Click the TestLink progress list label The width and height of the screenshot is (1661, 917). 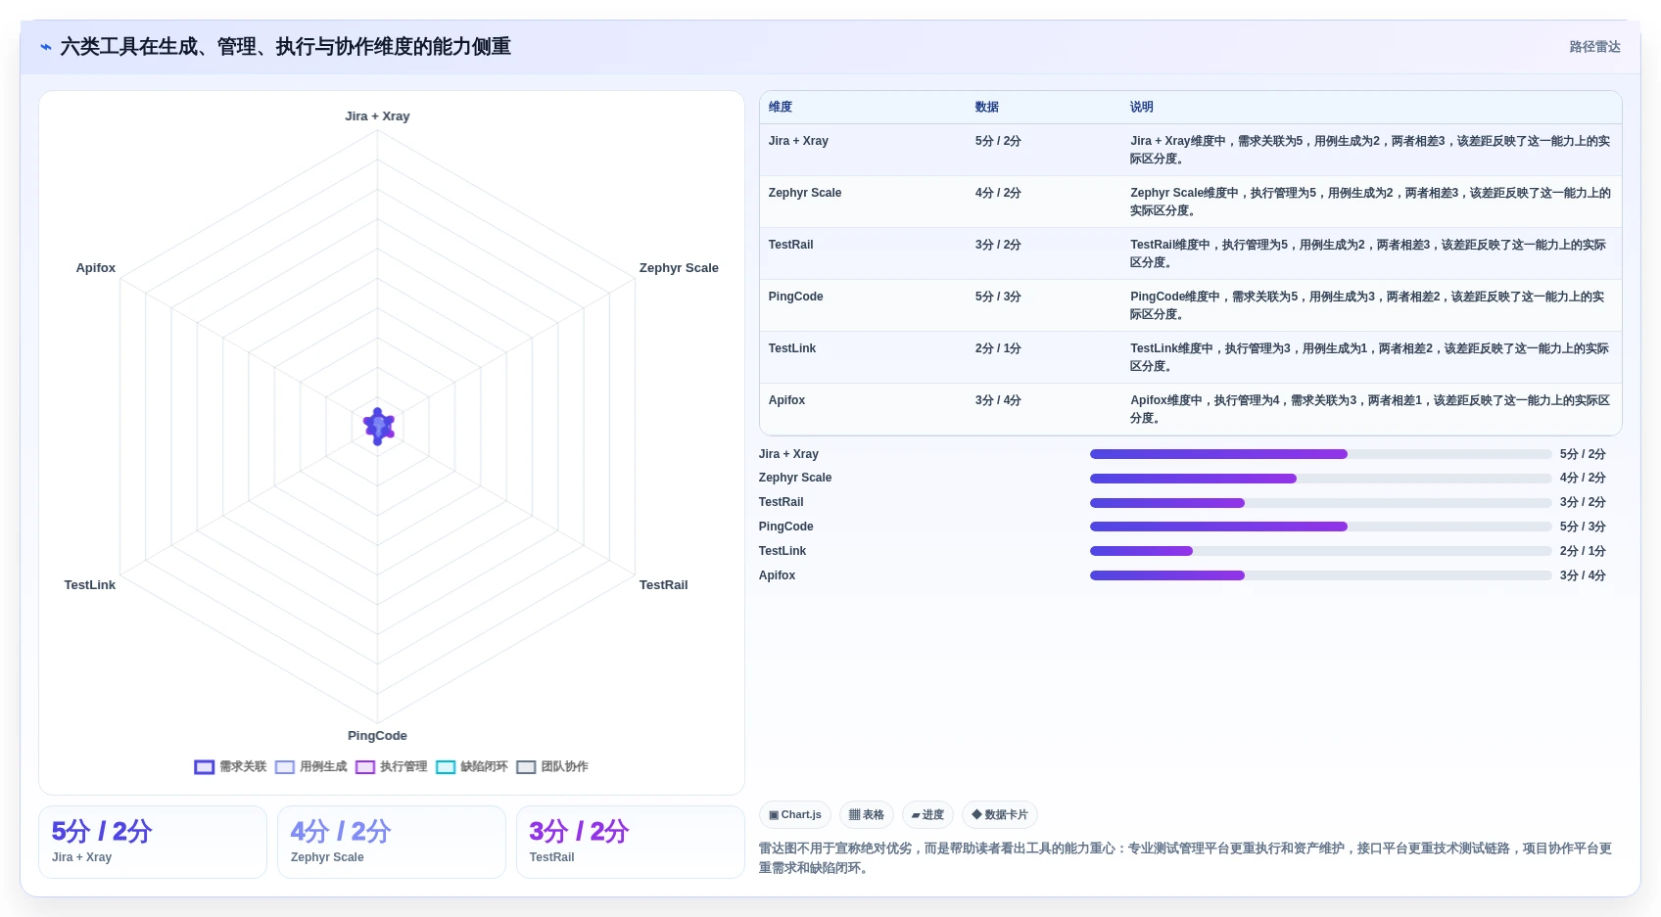coord(783,551)
